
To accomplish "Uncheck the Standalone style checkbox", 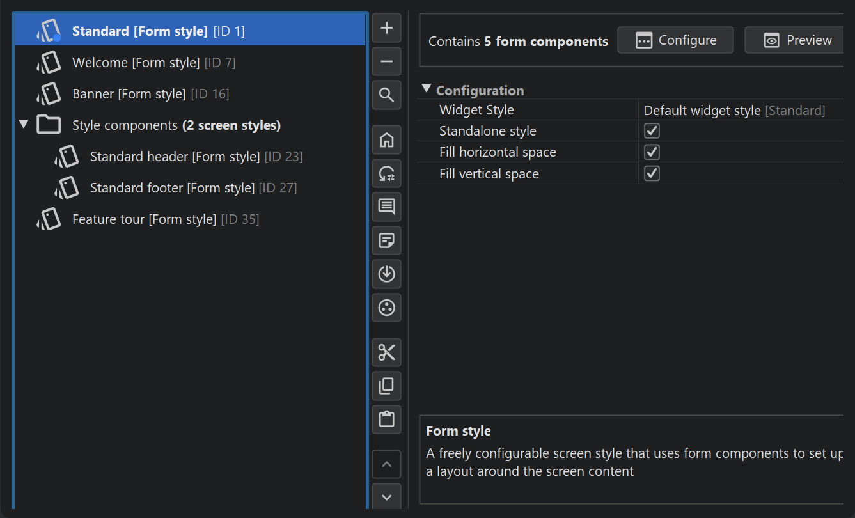I will click(x=652, y=131).
